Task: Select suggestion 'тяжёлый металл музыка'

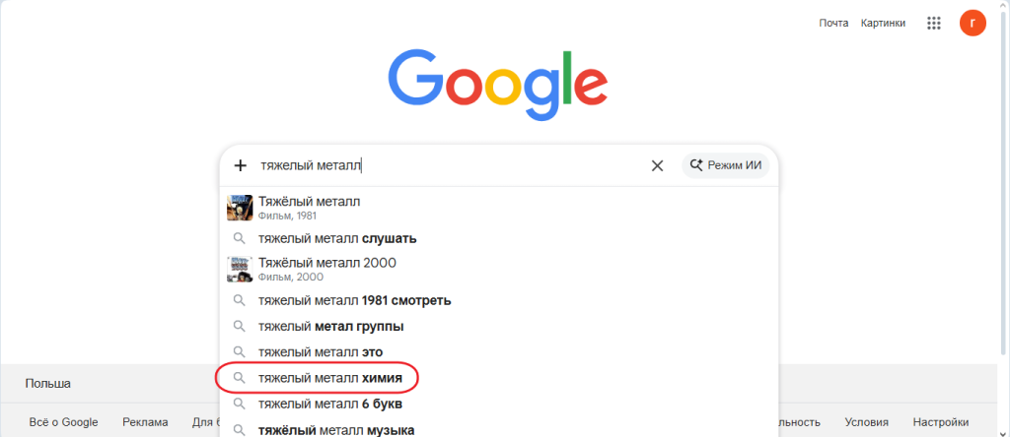Action: 335,429
